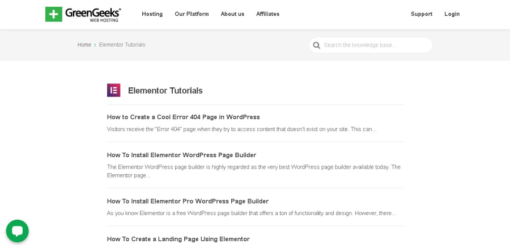The width and height of the screenshot is (510, 248).
Task: Go to Affiliates page
Action: click(x=267, y=14)
